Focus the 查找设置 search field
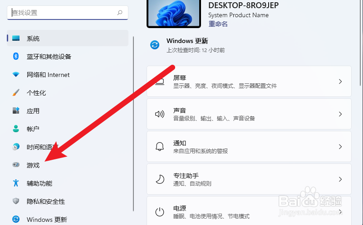This screenshot has height=225, width=363. coord(67,13)
